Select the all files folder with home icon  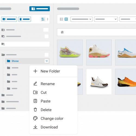(x=25, y=30)
